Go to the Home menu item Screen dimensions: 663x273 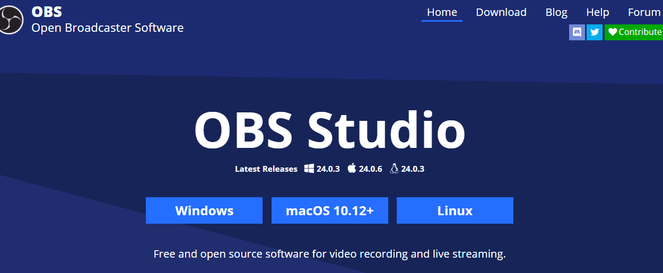coord(442,12)
